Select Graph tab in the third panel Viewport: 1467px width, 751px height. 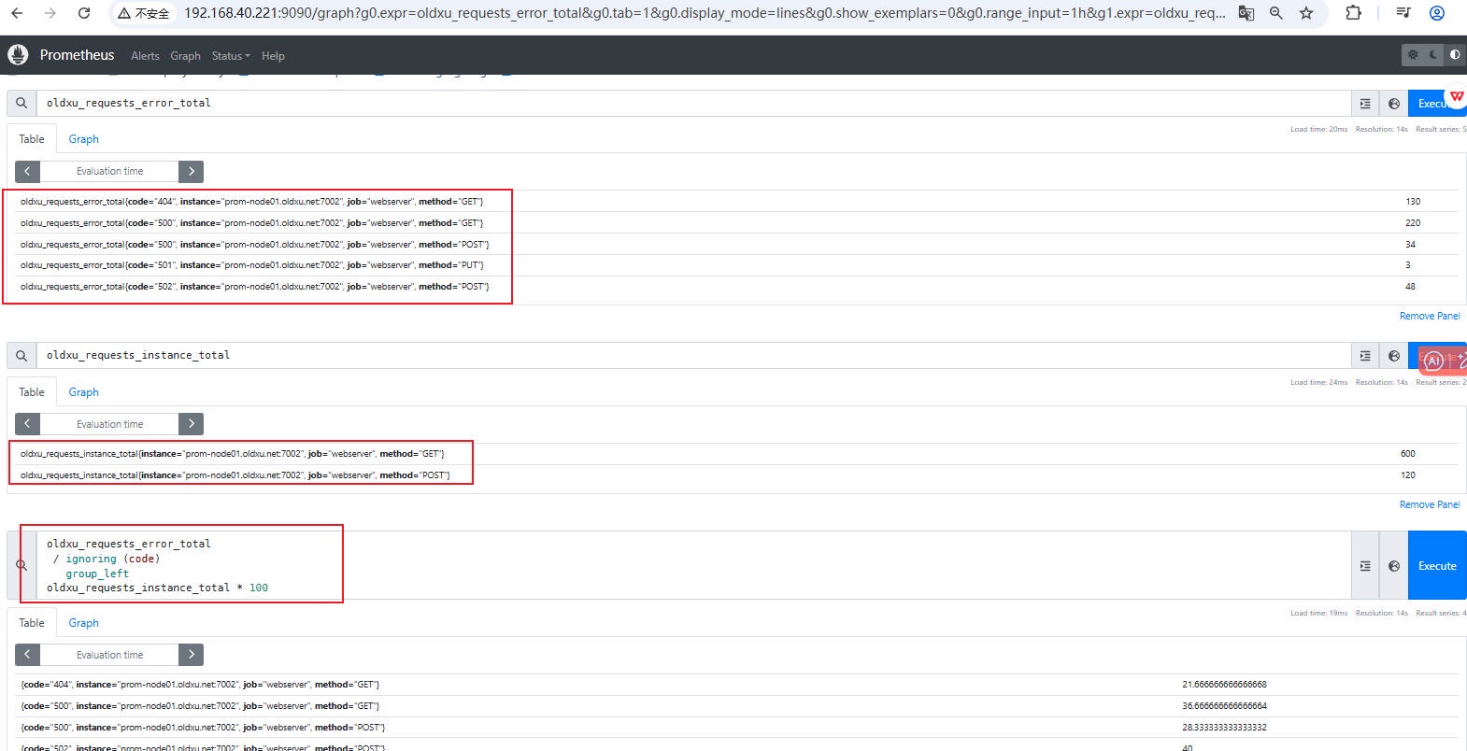click(83, 623)
